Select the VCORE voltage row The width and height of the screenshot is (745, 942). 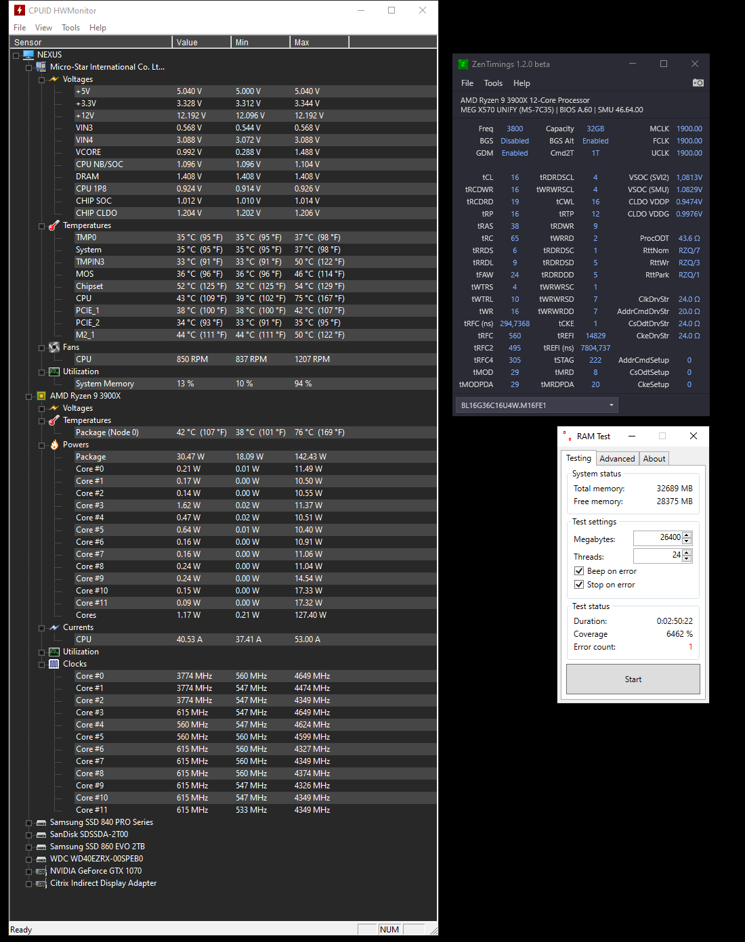click(255, 152)
